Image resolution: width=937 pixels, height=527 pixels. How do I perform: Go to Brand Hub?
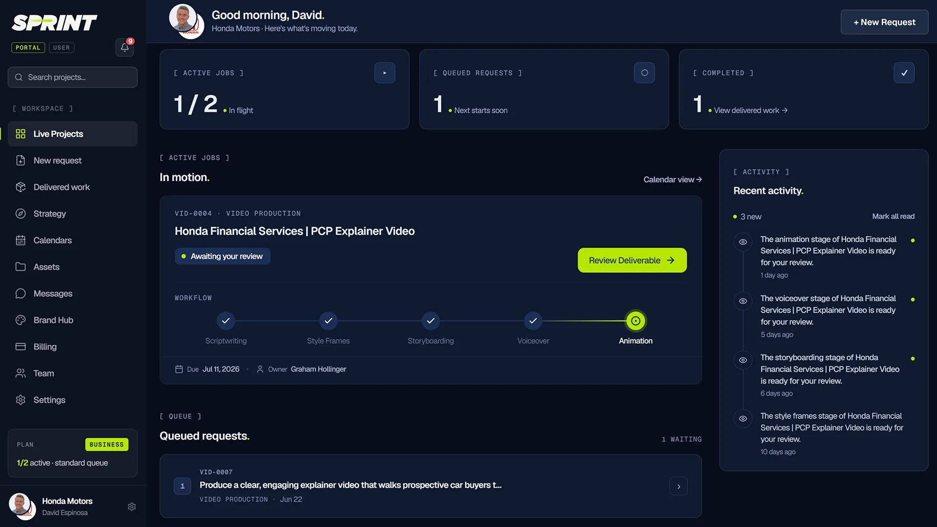[x=73, y=320]
